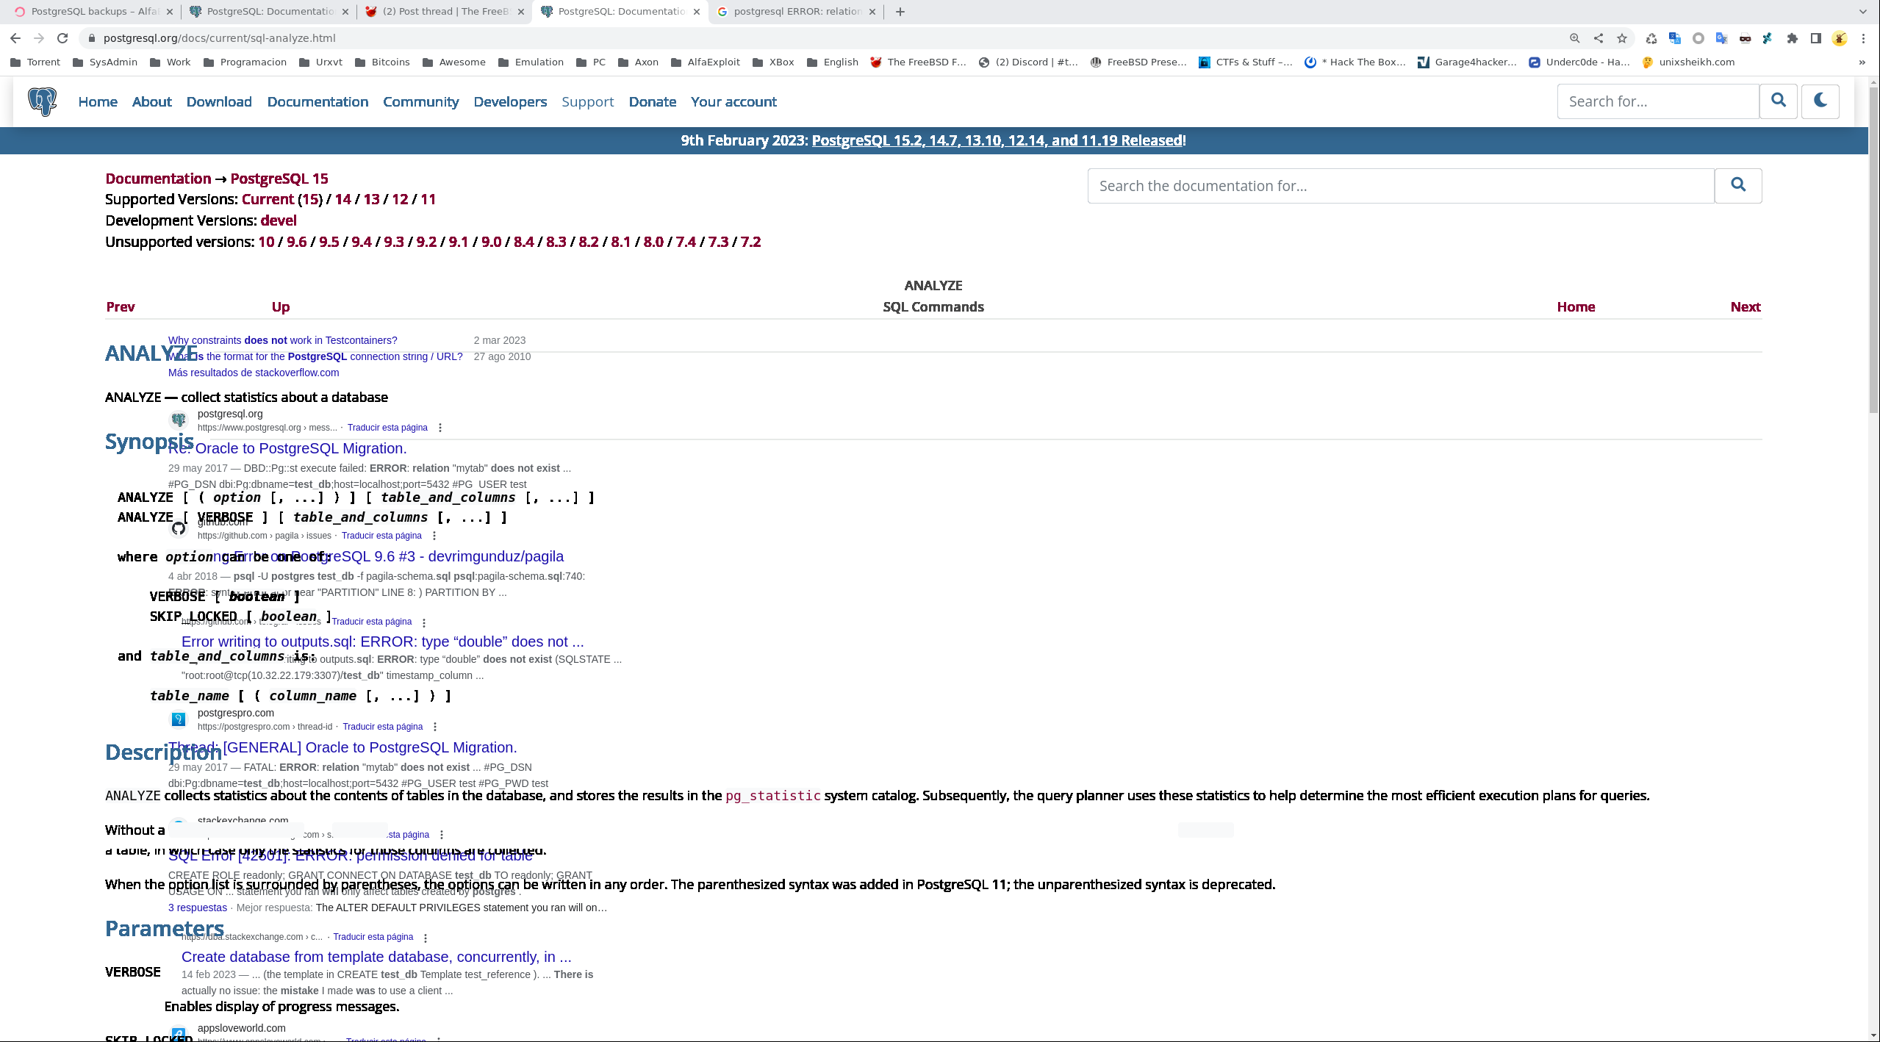Open the Home nav menu item
This screenshot has width=1880, height=1042.
click(x=98, y=101)
